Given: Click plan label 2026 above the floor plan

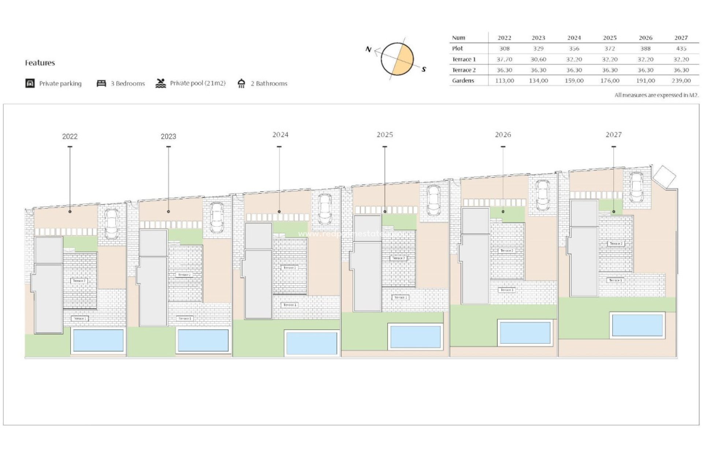Looking at the screenshot, I should [x=503, y=134].
